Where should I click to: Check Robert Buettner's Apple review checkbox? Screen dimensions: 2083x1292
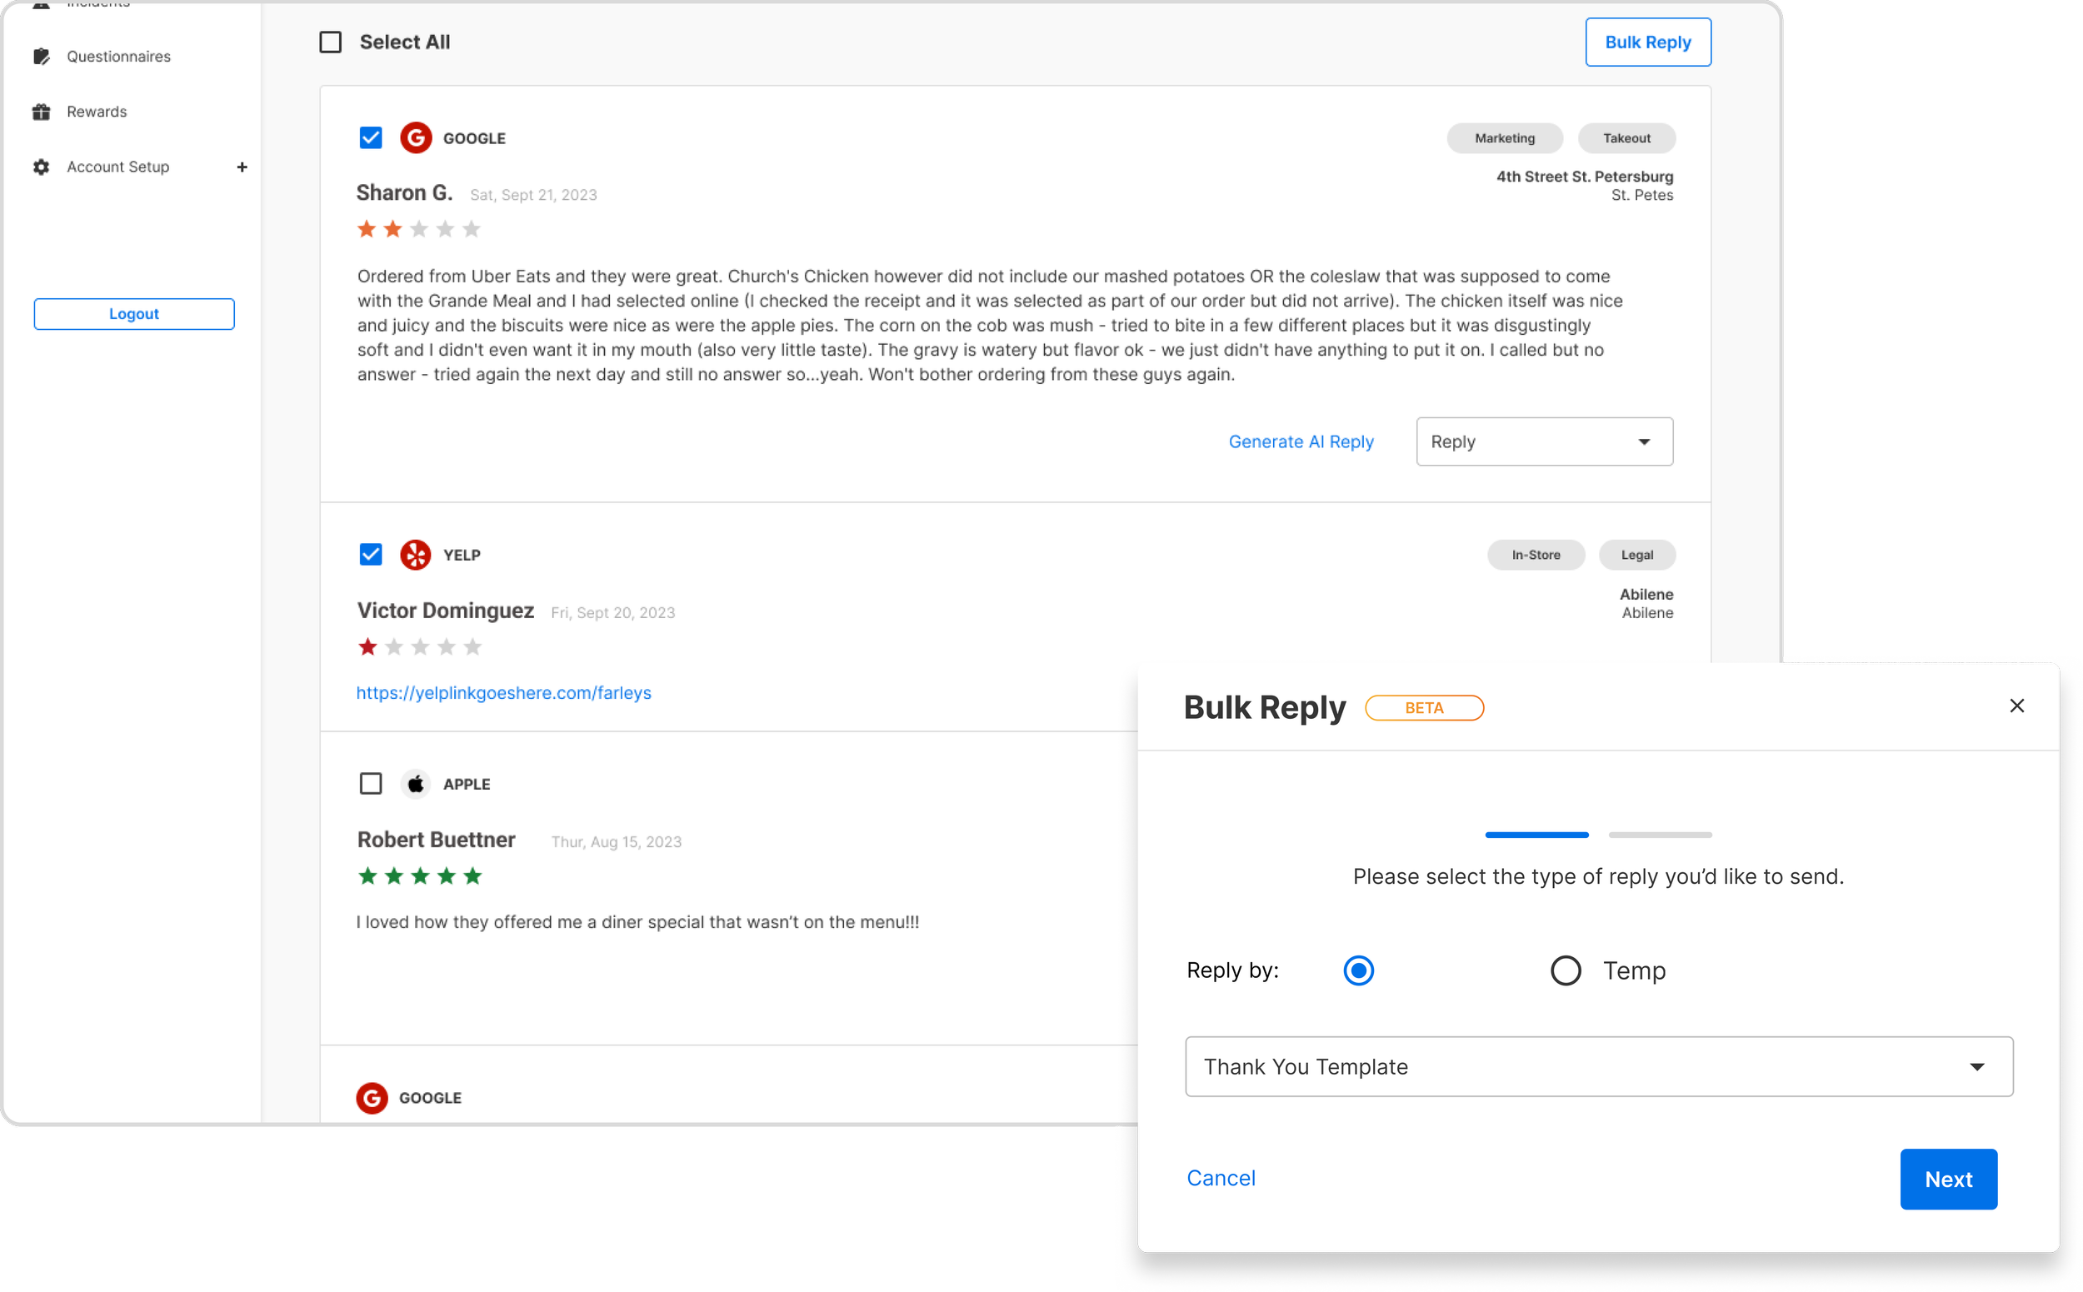pyautogui.click(x=370, y=784)
